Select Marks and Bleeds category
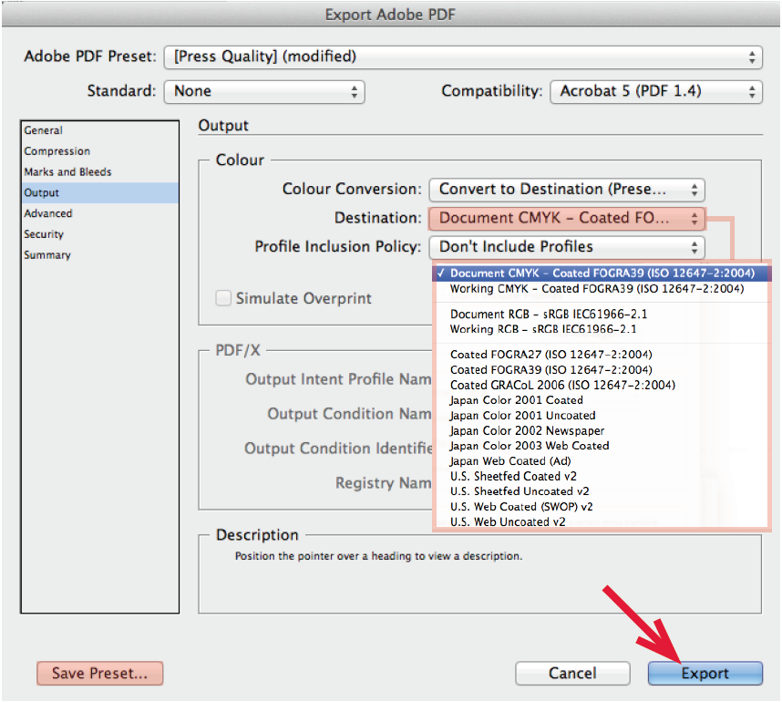782x702 pixels. point(99,172)
